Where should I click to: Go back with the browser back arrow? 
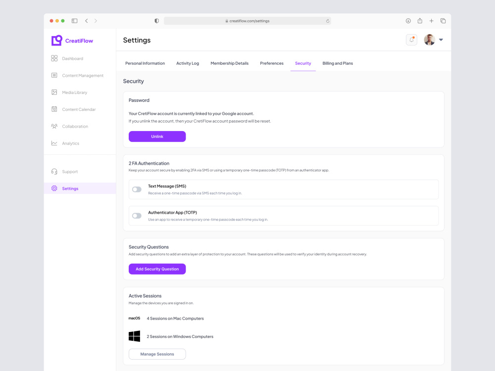(x=87, y=21)
